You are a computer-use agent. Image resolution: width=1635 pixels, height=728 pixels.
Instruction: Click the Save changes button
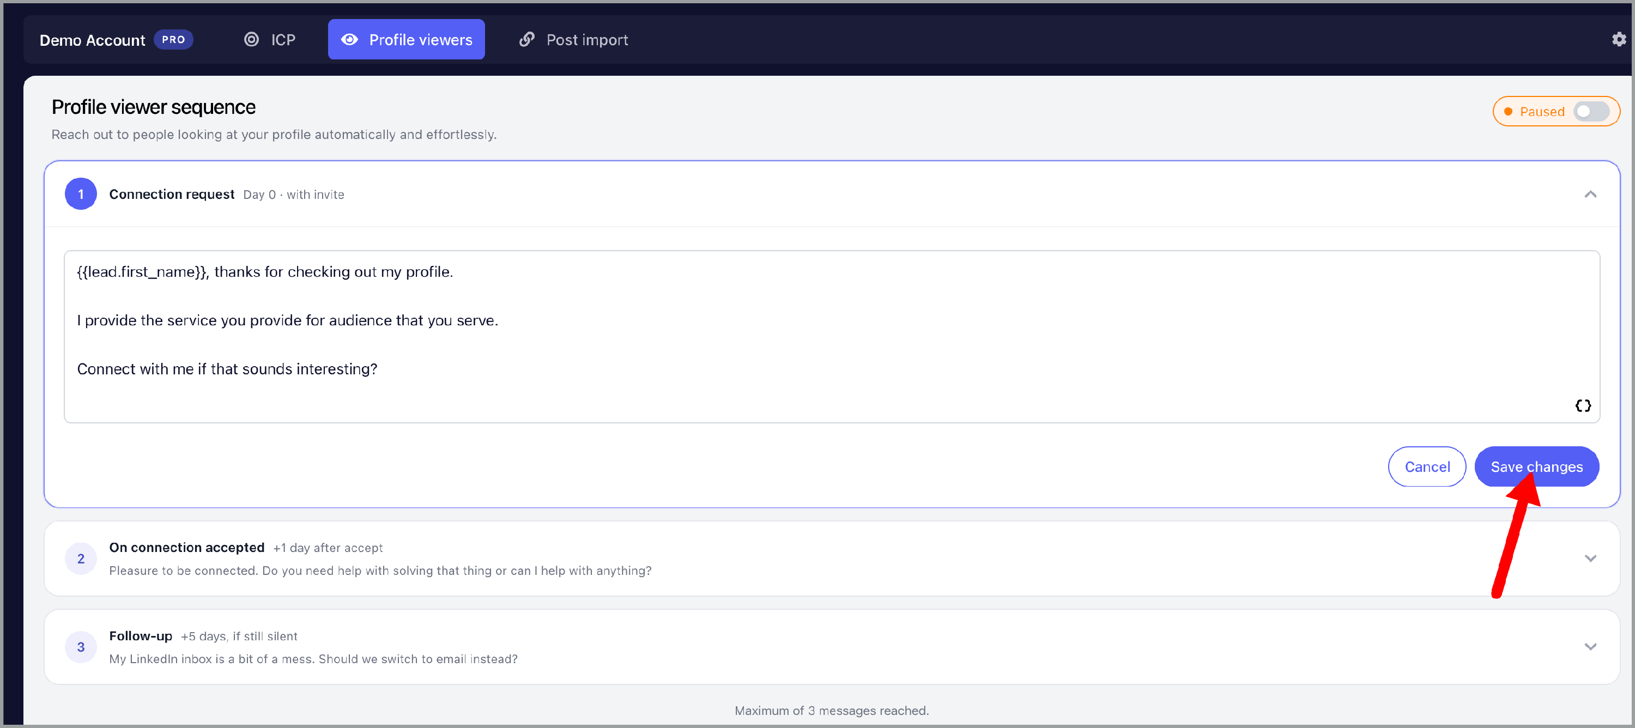(x=1536, y=467)
